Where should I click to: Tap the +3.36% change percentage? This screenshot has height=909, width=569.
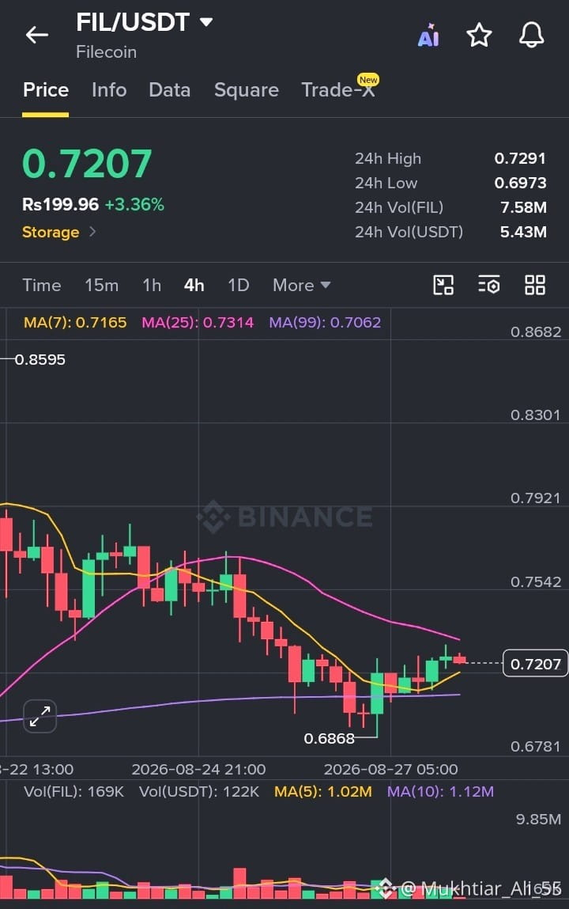pos(134,204)
